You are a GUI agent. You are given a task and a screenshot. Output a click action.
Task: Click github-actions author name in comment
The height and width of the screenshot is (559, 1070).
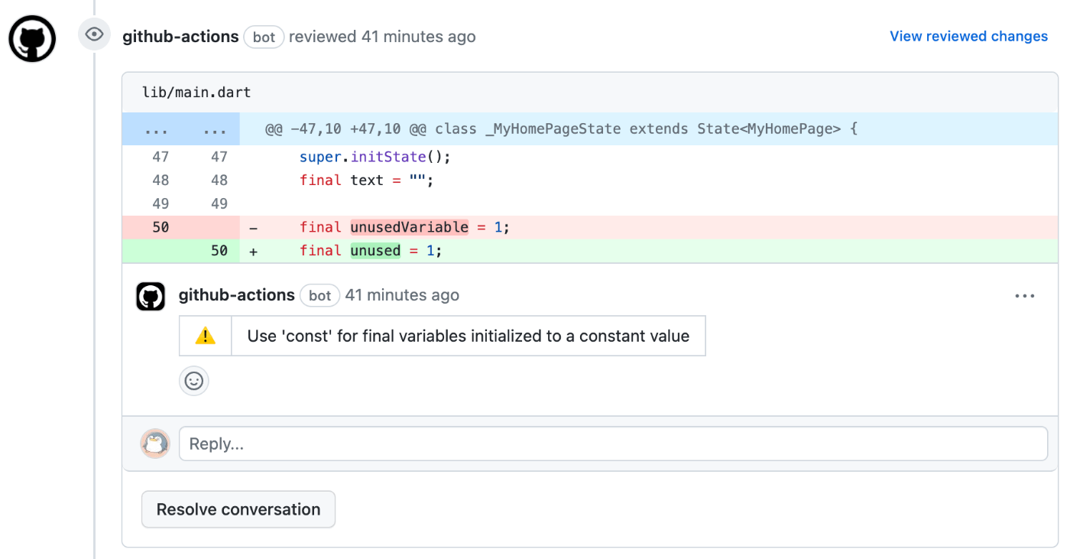tap(236, 295)
